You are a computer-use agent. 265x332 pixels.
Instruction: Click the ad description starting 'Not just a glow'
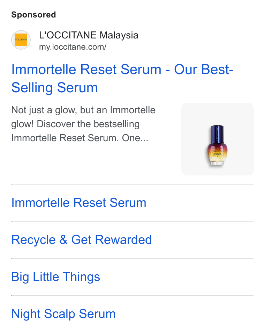pyautogui.click(x=83, y=124)
